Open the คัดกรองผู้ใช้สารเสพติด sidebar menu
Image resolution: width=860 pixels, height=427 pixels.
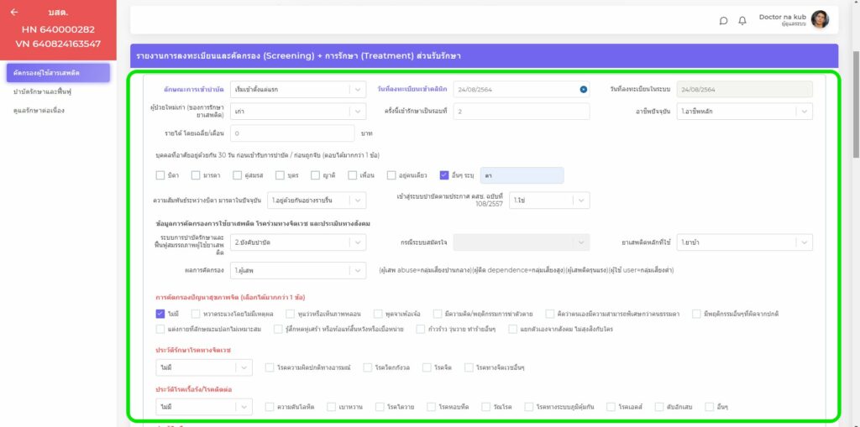click(x=57, y=73)
